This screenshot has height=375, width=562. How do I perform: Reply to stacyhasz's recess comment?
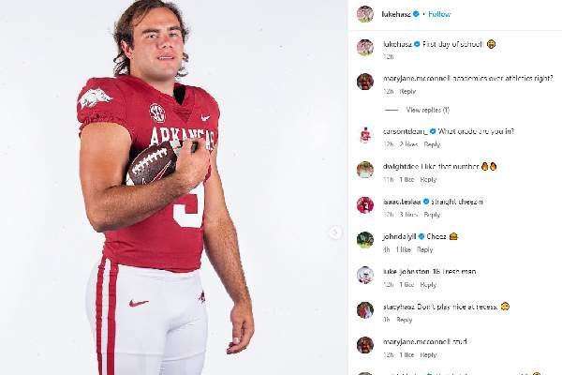pyautogui.click(x=405, y=319)
